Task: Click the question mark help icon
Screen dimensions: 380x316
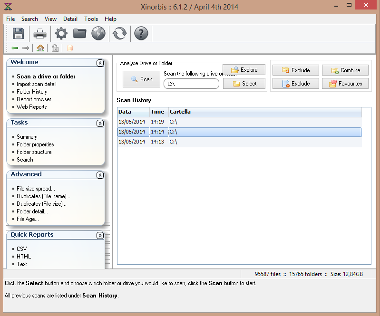Action: click(x=141, y=33)
